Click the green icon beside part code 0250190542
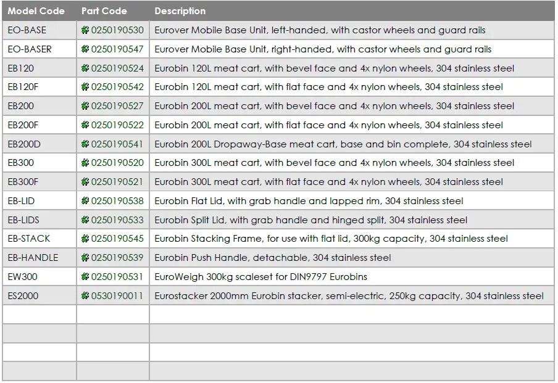 pyautogui.click(x=85, y=87)
